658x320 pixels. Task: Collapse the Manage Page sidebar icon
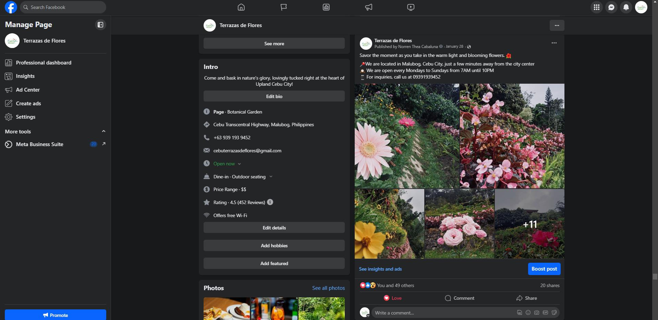pos(100,25)
